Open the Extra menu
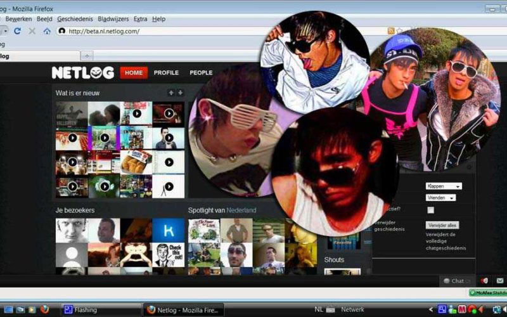The image size is (507, 317). tap(140, 19)
